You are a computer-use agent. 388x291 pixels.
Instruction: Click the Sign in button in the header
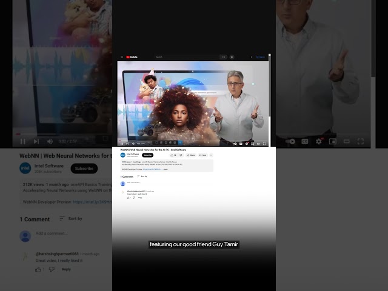[x=260, y=57]
